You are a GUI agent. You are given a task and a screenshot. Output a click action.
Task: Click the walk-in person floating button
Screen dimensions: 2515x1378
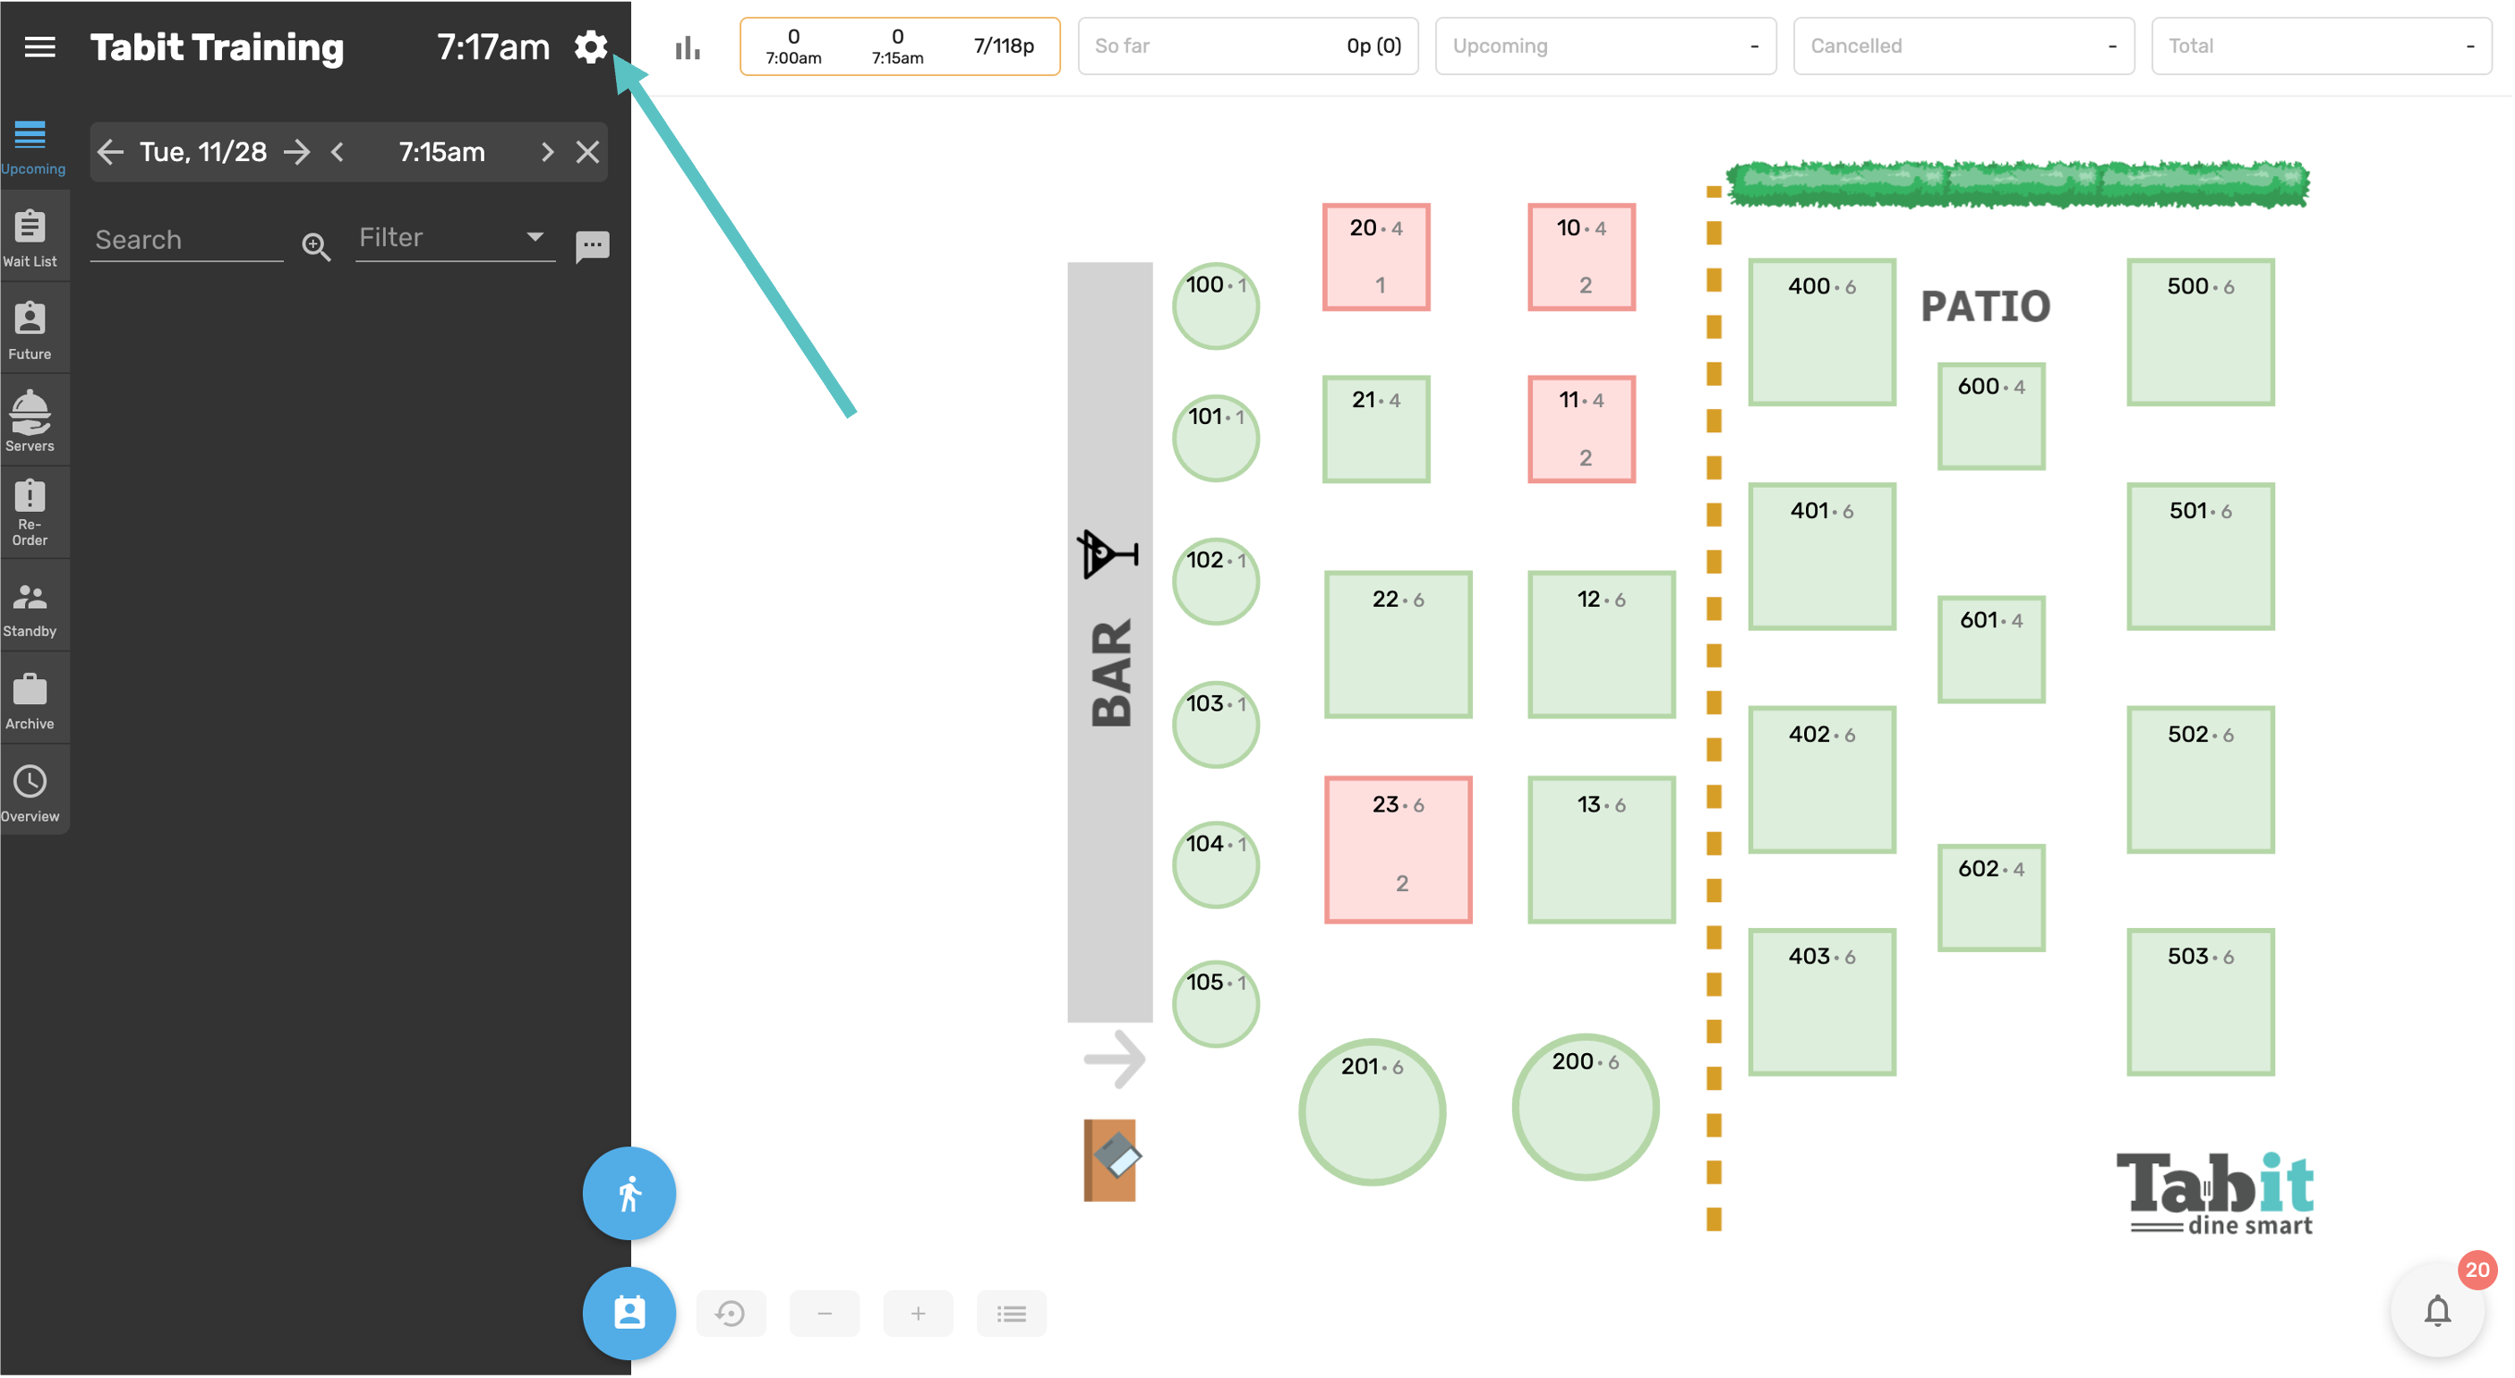tap(629, 1193)
